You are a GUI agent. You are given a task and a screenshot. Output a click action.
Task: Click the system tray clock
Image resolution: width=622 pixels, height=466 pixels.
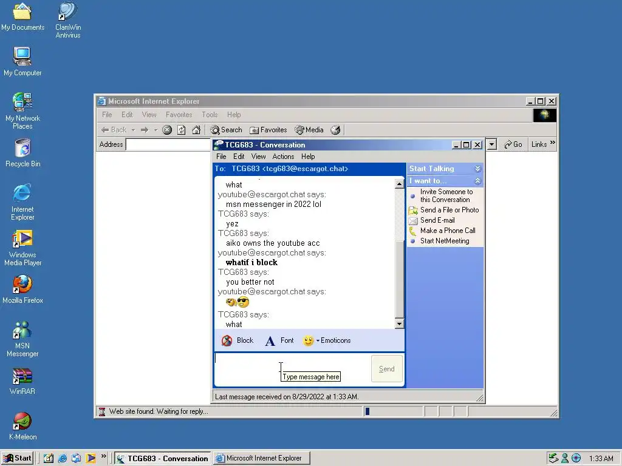pos(601,459)
